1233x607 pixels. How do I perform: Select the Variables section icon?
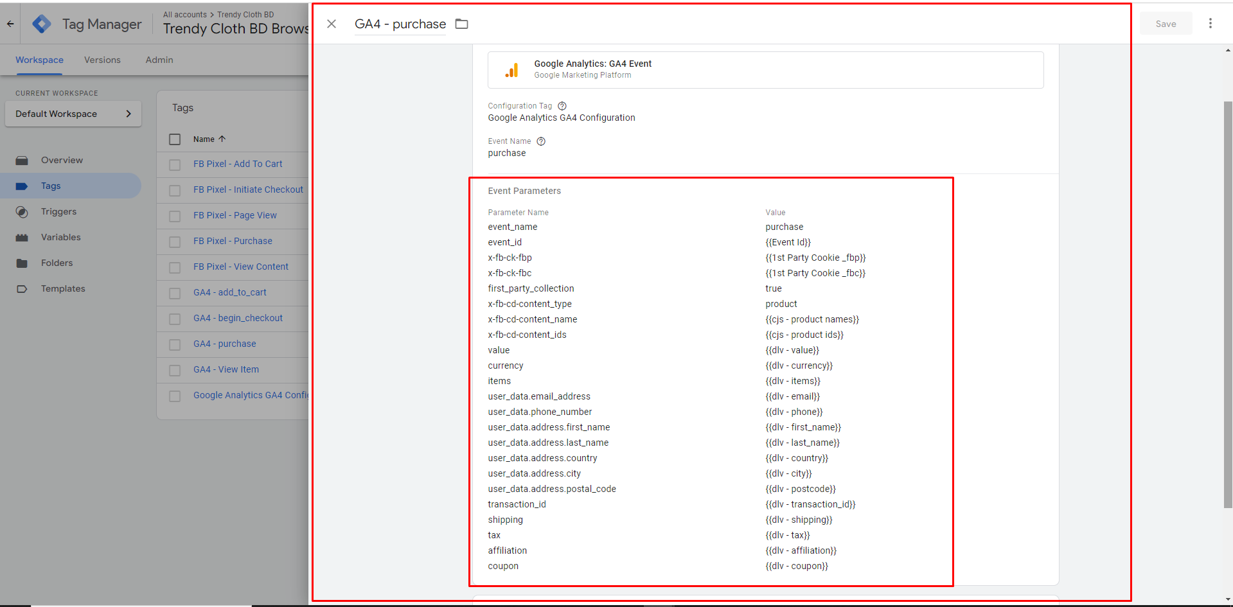[x=22, y=237]
